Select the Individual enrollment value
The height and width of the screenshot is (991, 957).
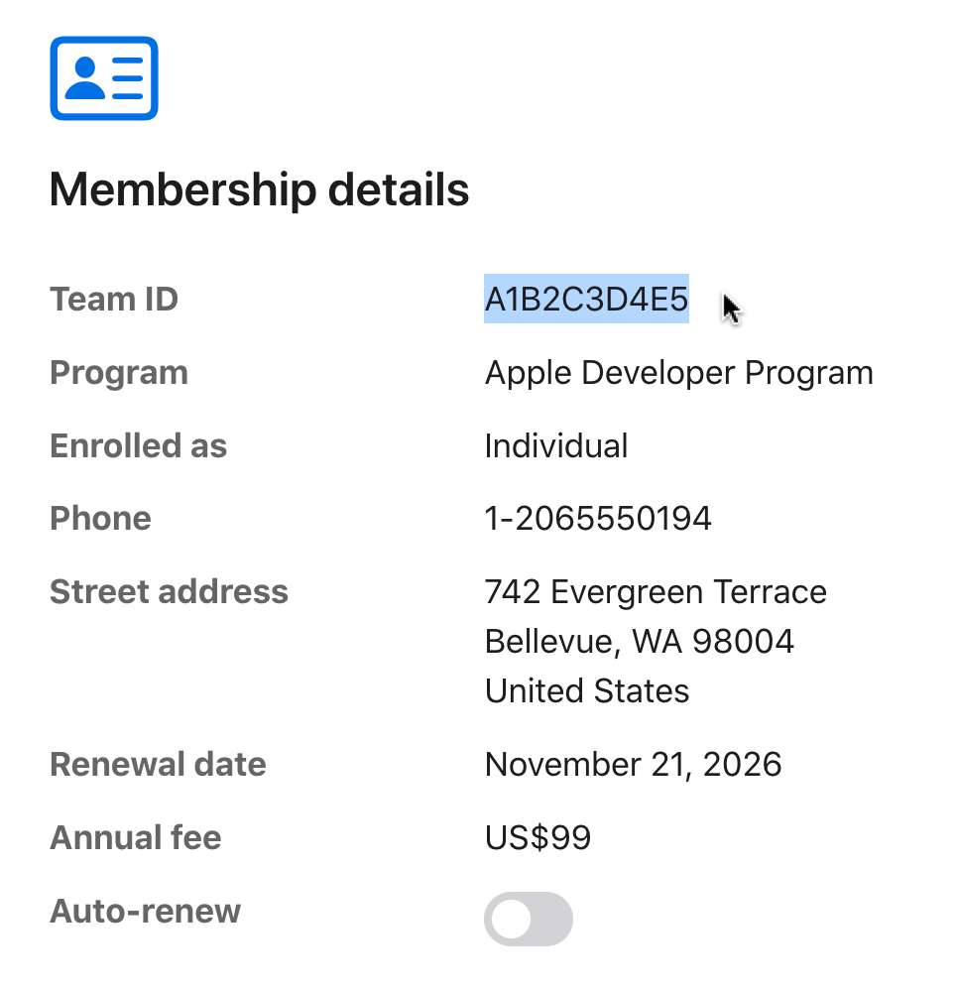point(555,446)
